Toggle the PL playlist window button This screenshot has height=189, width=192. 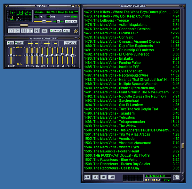[74, 21]
